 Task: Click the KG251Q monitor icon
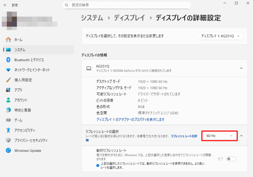click(x=89, y=68)
